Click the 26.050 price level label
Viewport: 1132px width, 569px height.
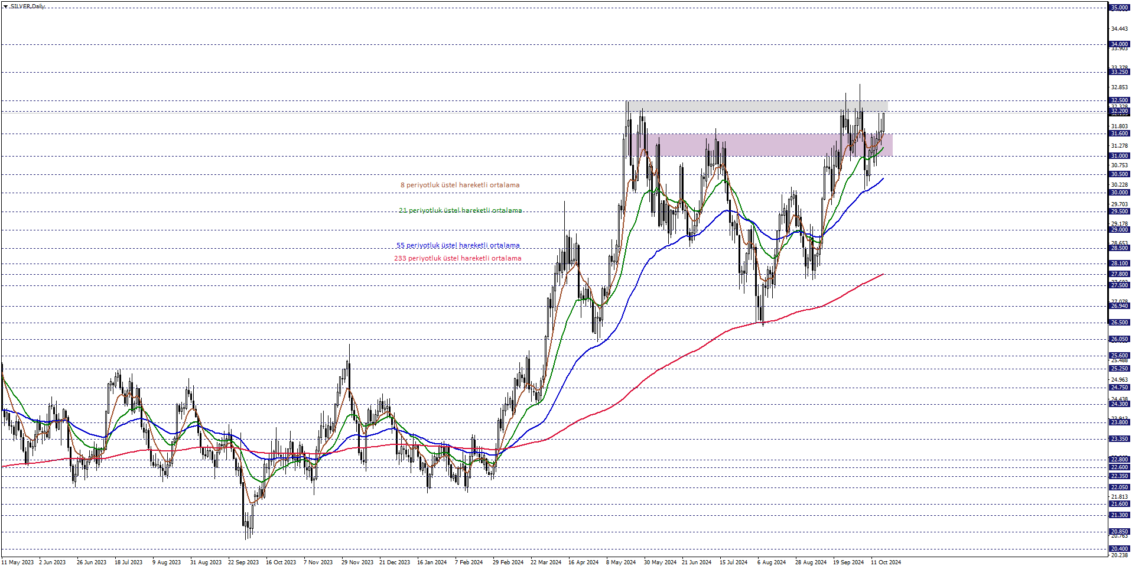coord(1120,339)
